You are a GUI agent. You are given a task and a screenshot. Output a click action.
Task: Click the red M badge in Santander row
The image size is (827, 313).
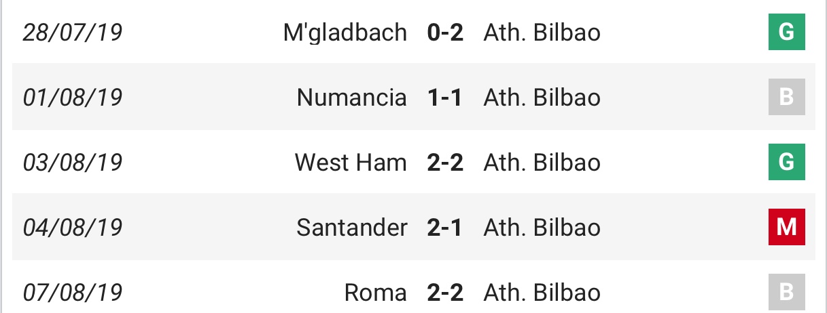[x=786, y=227]
